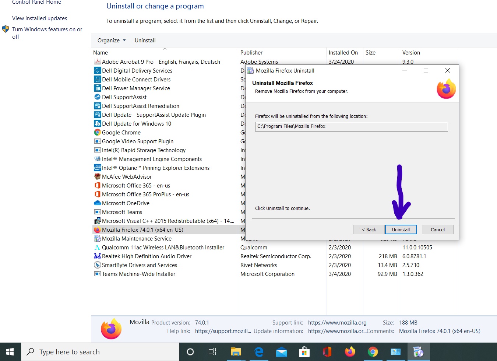Open Microsoft Edge from the taskbar
Screen dimensions: 497x361
[x=259, y=352]
